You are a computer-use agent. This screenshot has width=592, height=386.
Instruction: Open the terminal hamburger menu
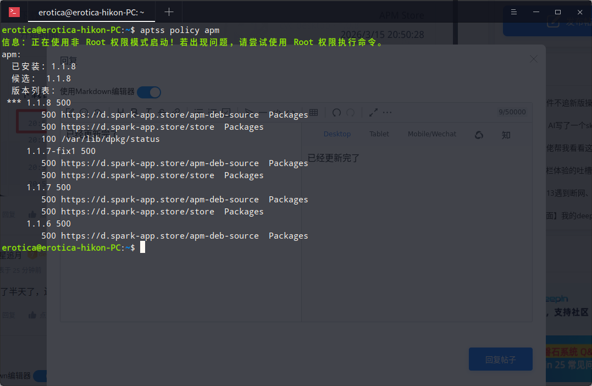tap(513, 12)
